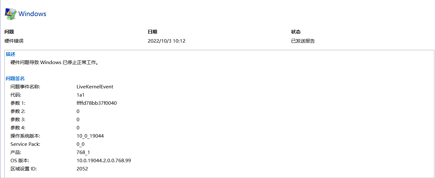Select the 问题 column header
This screenshot has width=435, height=178.
9,32
